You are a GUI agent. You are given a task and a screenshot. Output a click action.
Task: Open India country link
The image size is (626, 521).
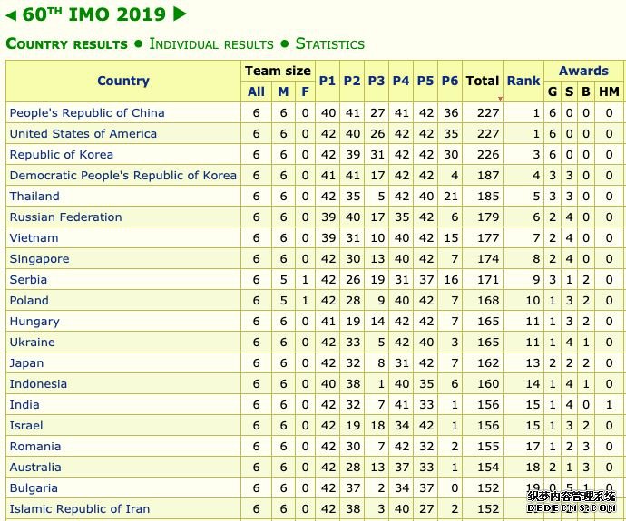pos(24,405)
